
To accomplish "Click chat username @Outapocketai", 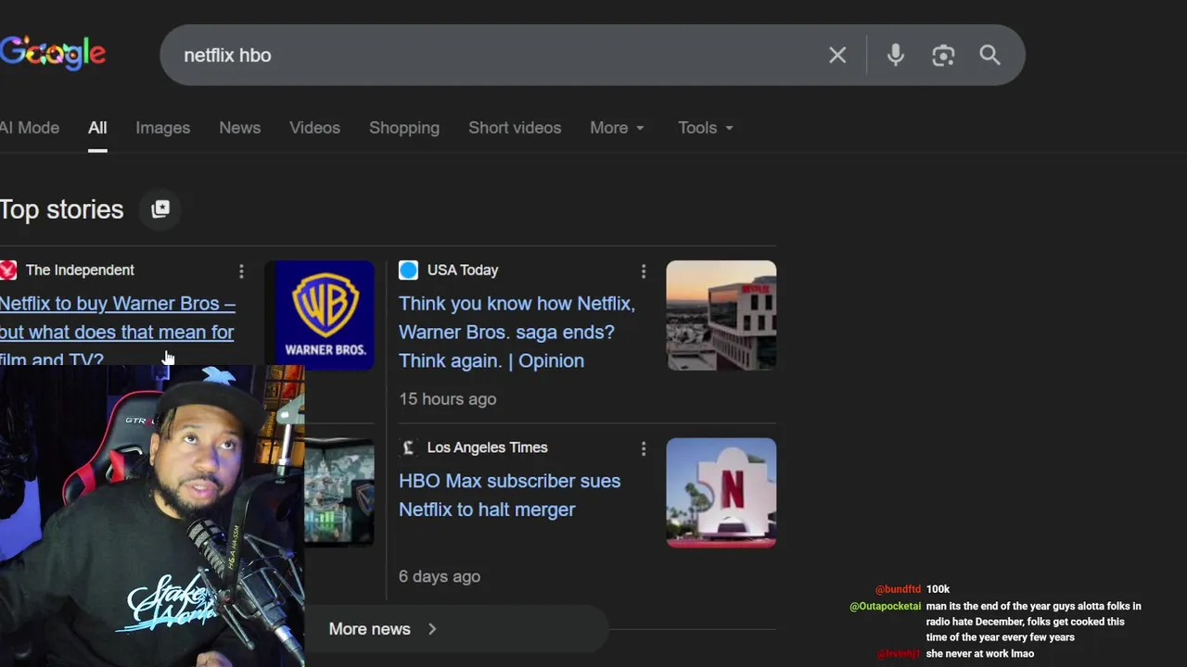I will click(886, 607).
